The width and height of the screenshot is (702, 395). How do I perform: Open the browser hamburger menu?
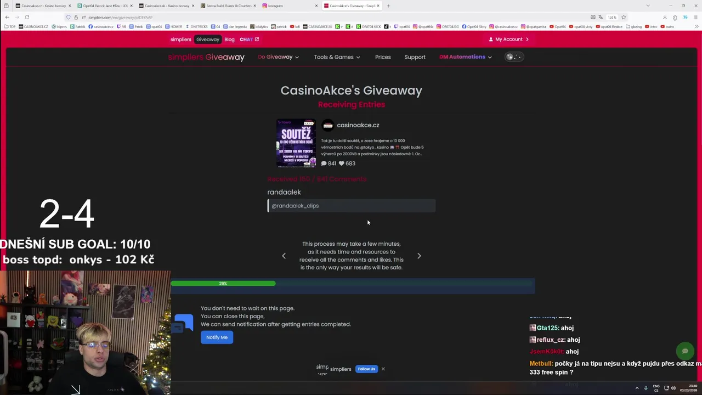[695, 17]
